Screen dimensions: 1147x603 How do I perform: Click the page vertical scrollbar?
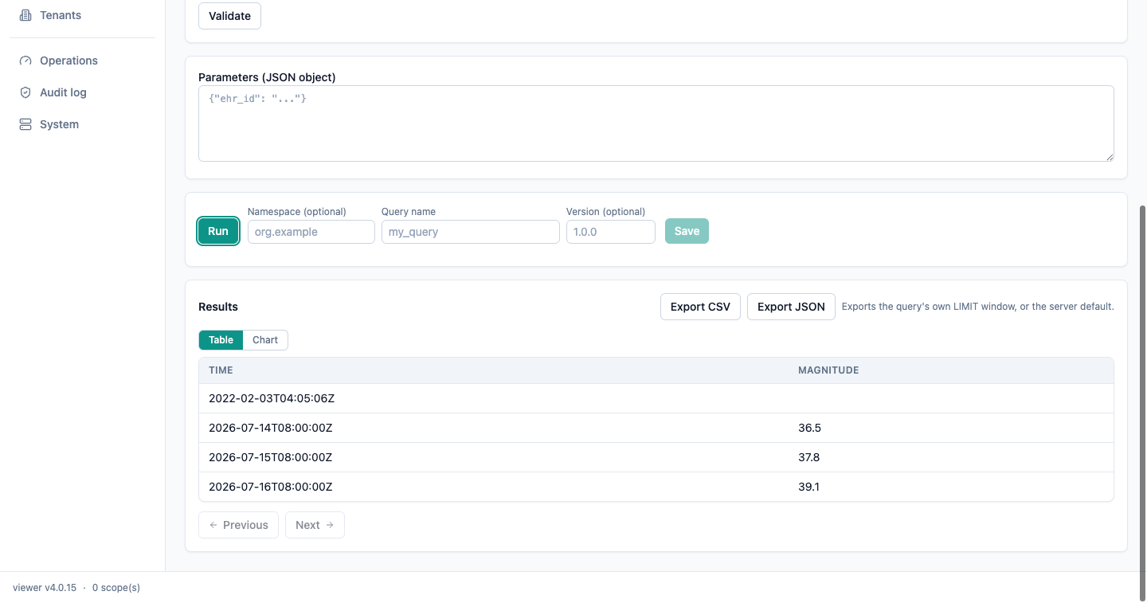(x=1143, y=402)
